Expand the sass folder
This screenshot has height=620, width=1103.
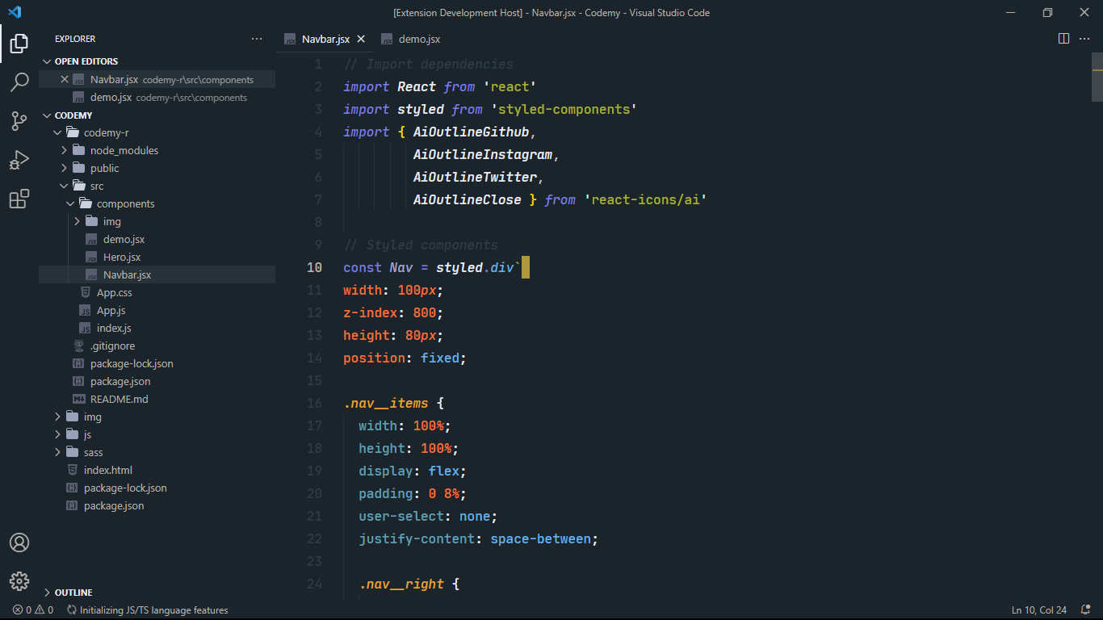(58, 452)
